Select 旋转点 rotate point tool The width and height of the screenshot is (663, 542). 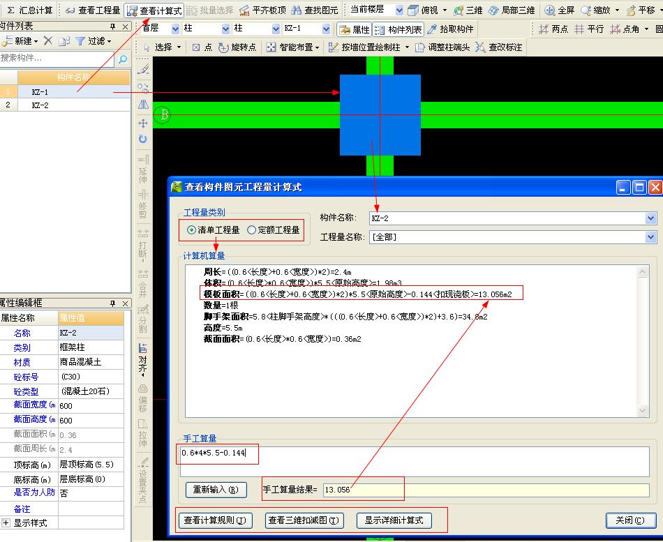tap(237, 47)
